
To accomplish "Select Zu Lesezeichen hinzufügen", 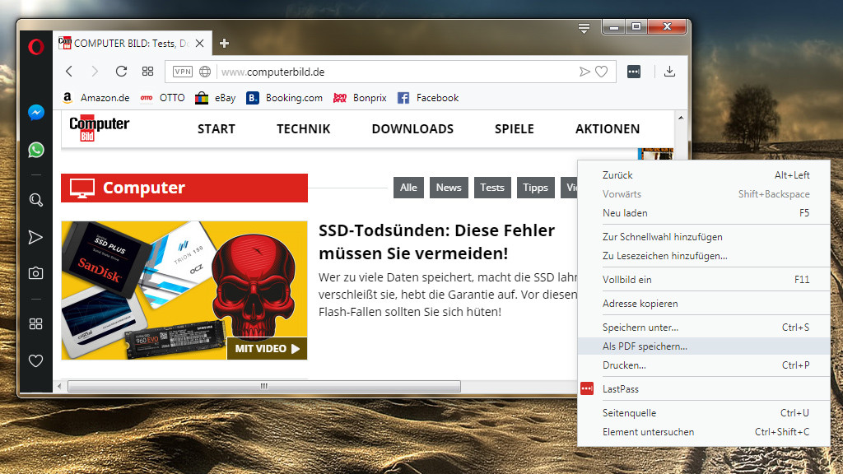I will coord(704,256).
